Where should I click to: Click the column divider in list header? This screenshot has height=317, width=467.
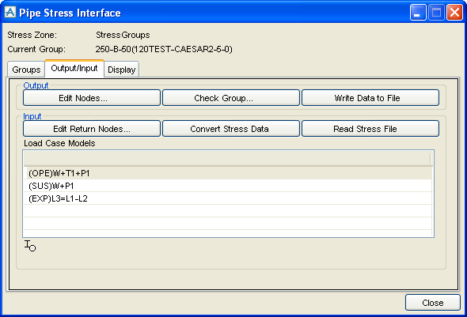(431, 158)
